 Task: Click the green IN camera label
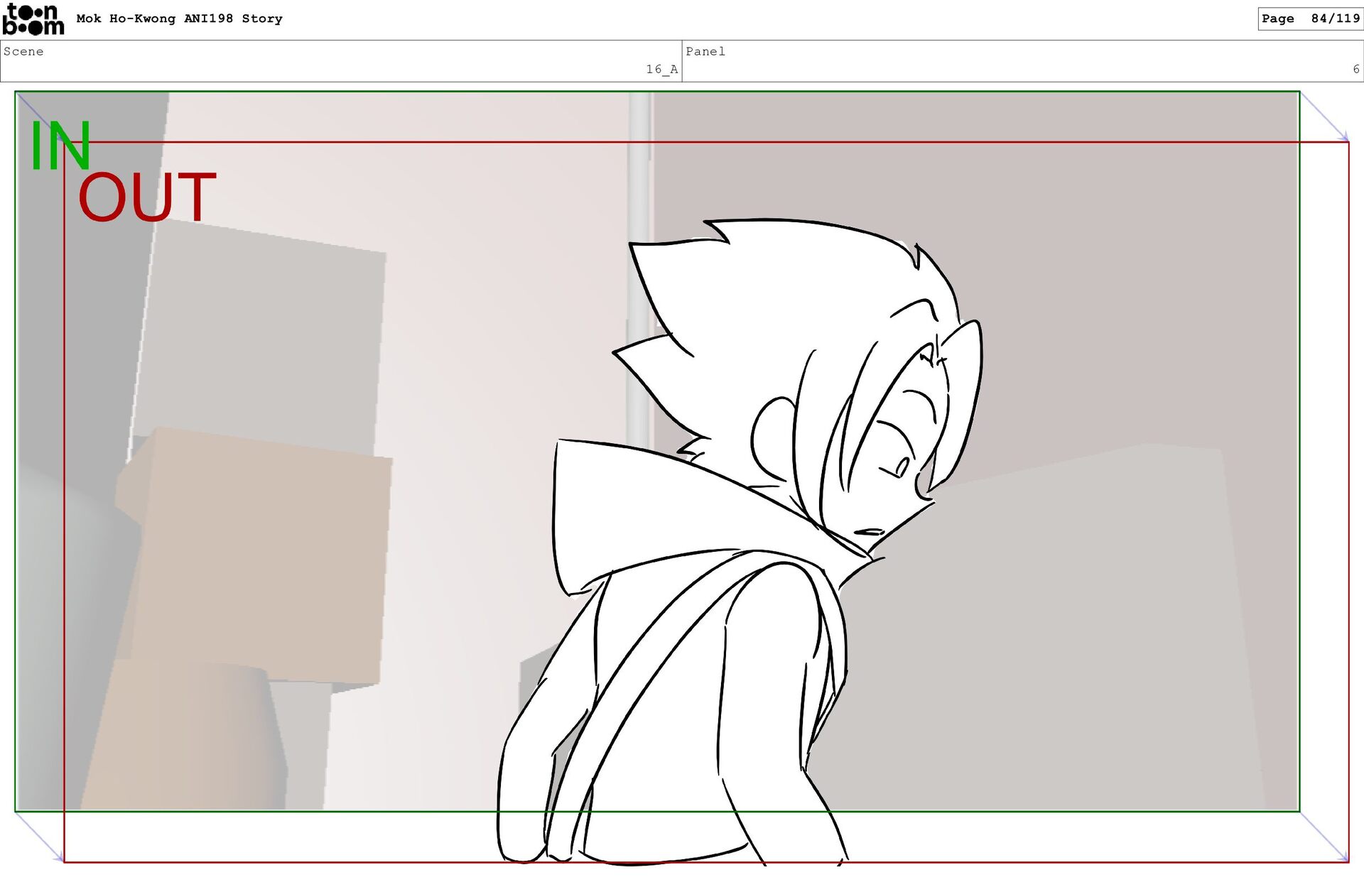pos(60,146)
